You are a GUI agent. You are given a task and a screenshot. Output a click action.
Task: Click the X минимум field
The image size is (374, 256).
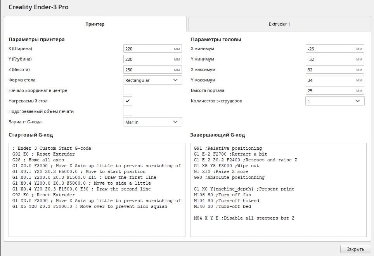click(x=335, y=48)
